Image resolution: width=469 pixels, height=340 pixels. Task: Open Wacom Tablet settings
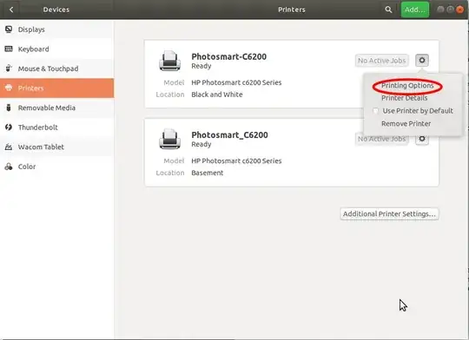coord(56,147)
